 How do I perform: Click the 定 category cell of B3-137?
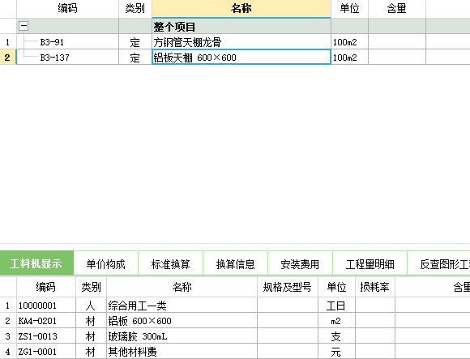tap(135, 58)
